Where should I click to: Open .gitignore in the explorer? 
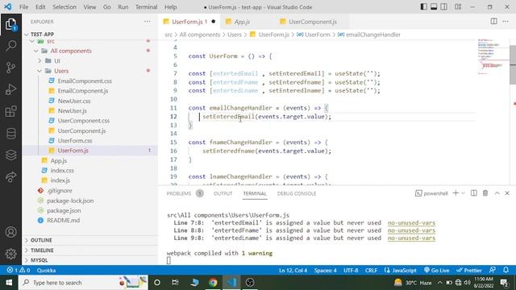click(x=60, y=190)
